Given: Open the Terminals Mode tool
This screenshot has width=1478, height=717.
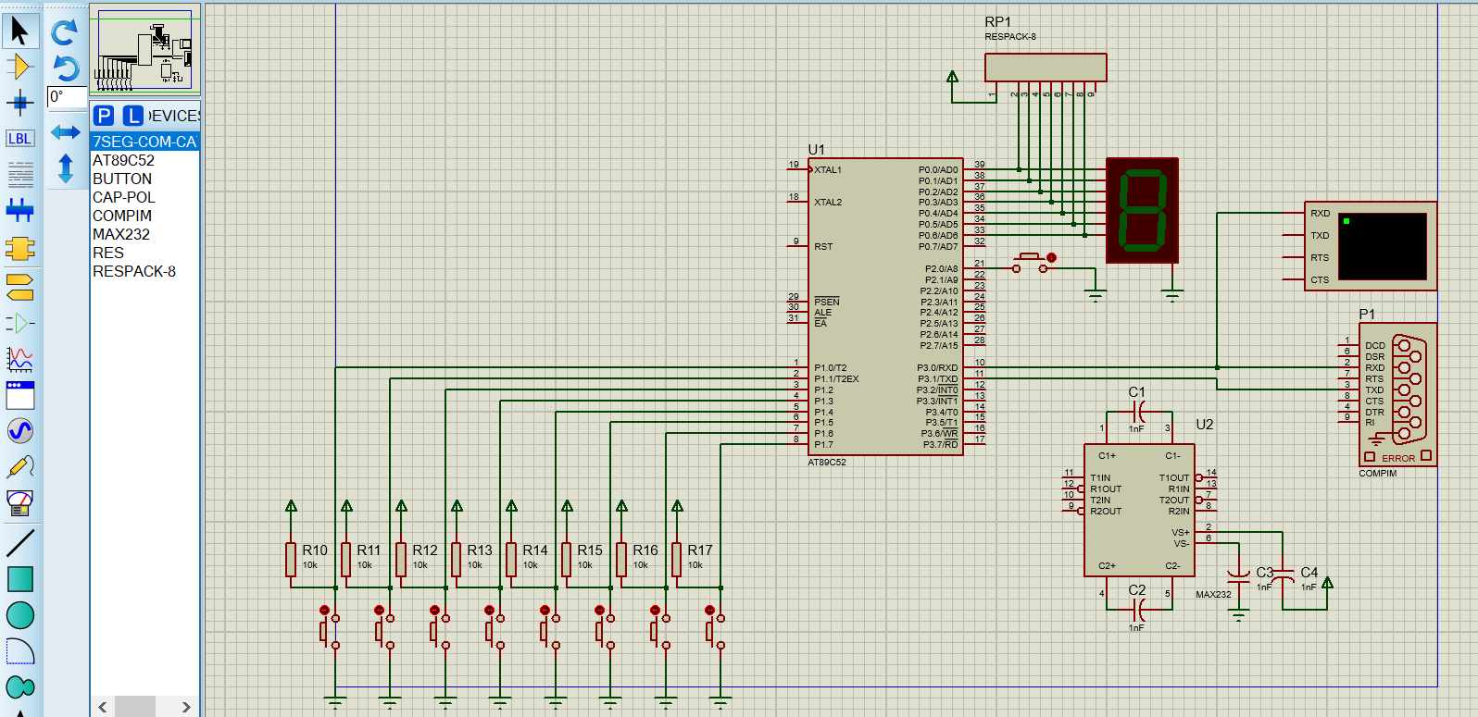Looking at the screenshot, I should (19, 287).
